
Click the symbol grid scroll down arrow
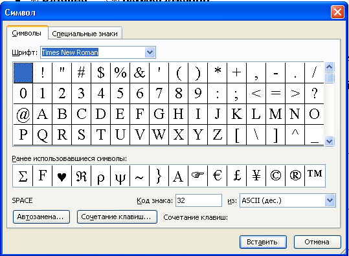329,141
